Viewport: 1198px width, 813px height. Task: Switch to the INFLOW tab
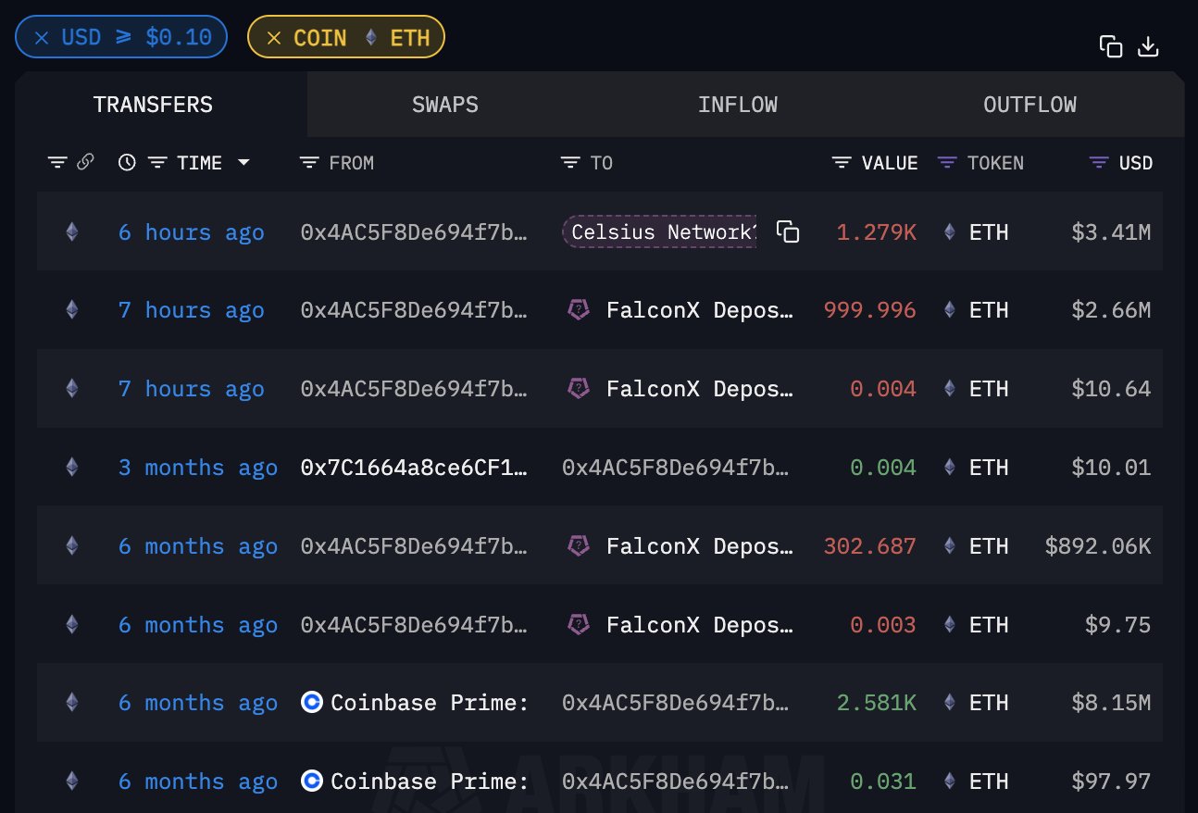(738, 105)
